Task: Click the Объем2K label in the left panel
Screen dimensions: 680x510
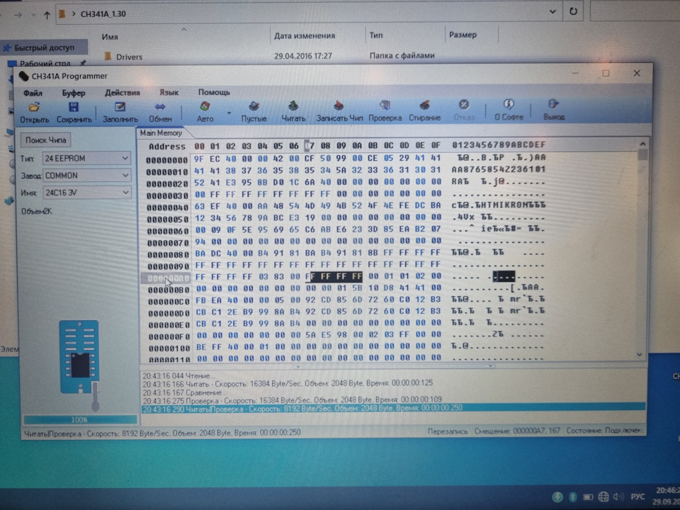Action: pyautogui.click(x=36, y=211)
